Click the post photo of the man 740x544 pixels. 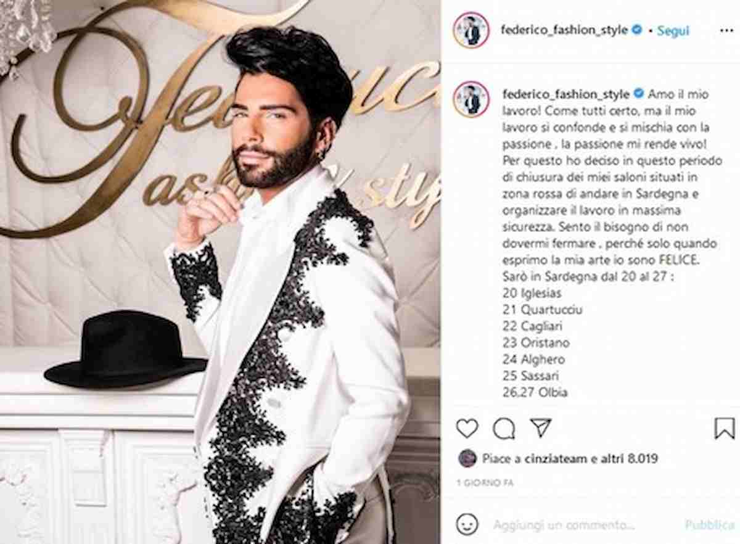click(x=220, y=272)
